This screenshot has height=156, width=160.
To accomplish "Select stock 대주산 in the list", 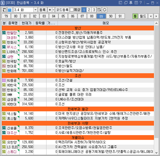I will pyautogui.click(x=12, y=133).
